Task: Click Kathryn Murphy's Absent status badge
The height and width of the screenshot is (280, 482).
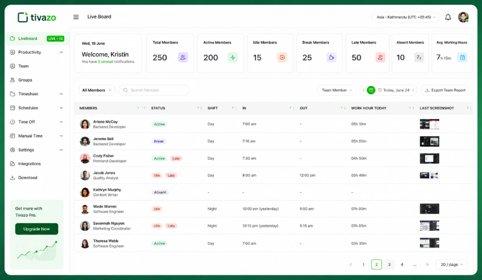Action: pos(160,192)
